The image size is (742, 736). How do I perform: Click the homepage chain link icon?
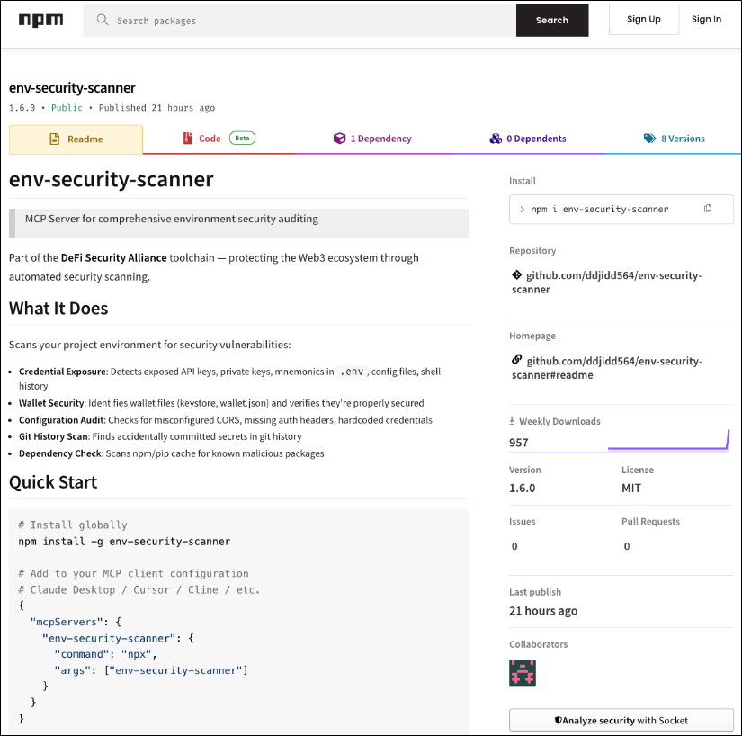[517, 360]
